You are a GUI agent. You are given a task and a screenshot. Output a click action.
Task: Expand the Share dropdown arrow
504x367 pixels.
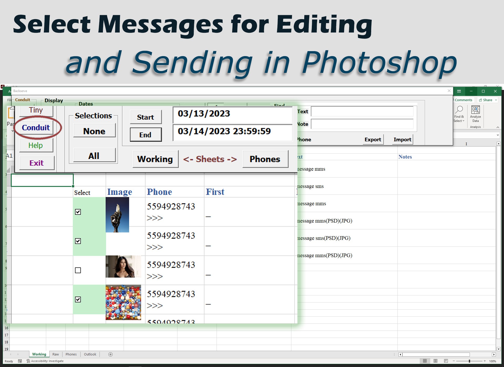(x=496, y=100)
